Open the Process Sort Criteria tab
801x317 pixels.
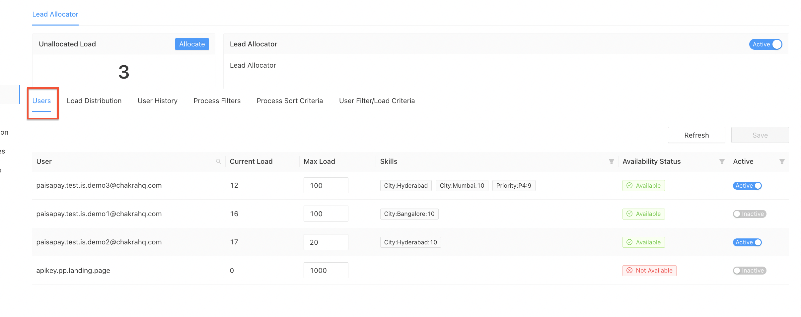pyautogui.click(x=289, y=100)
